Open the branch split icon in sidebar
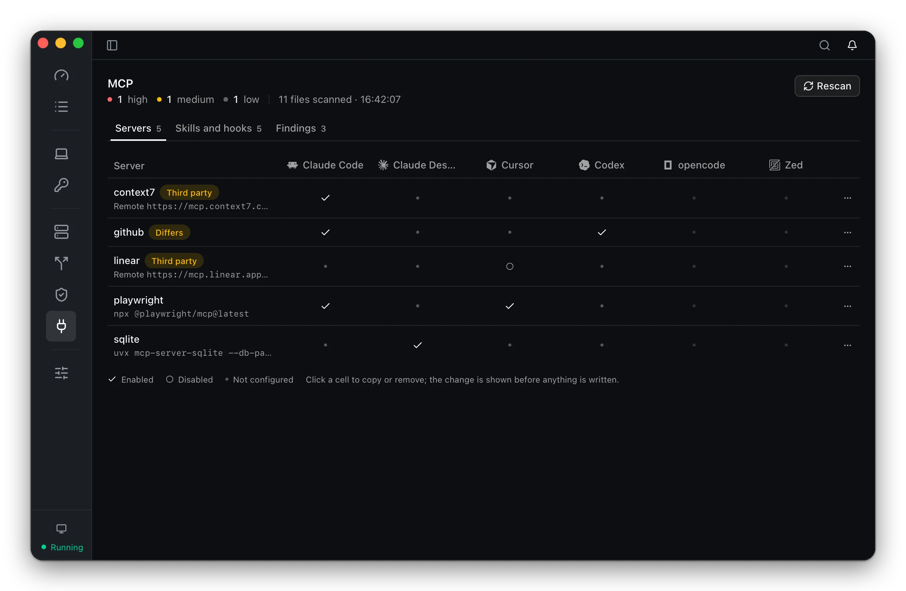Image resolution: width=906 pixels, height=591 pixels. pos(61,263)
